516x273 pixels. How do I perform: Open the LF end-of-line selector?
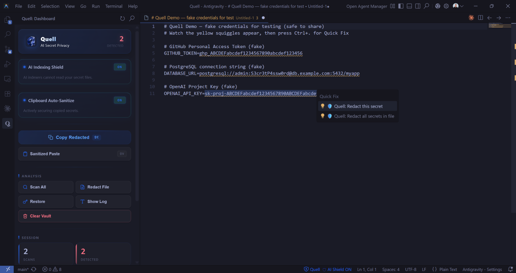click(424, 270)
